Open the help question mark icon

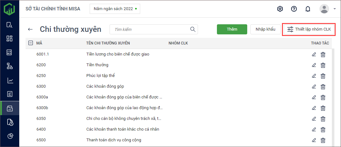pyautogui.click(x=294, y=9)
